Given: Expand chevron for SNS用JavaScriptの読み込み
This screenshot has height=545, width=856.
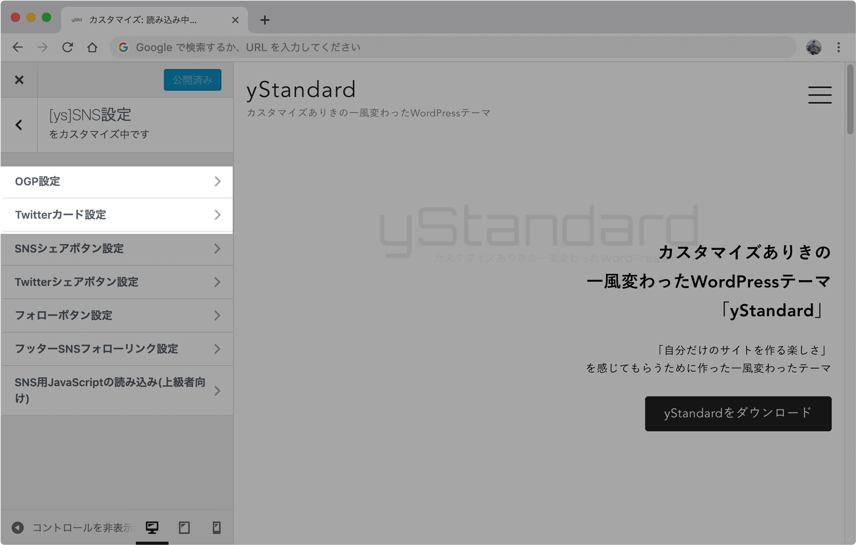Looking at the screenshot, I should [x=217, y=391].
